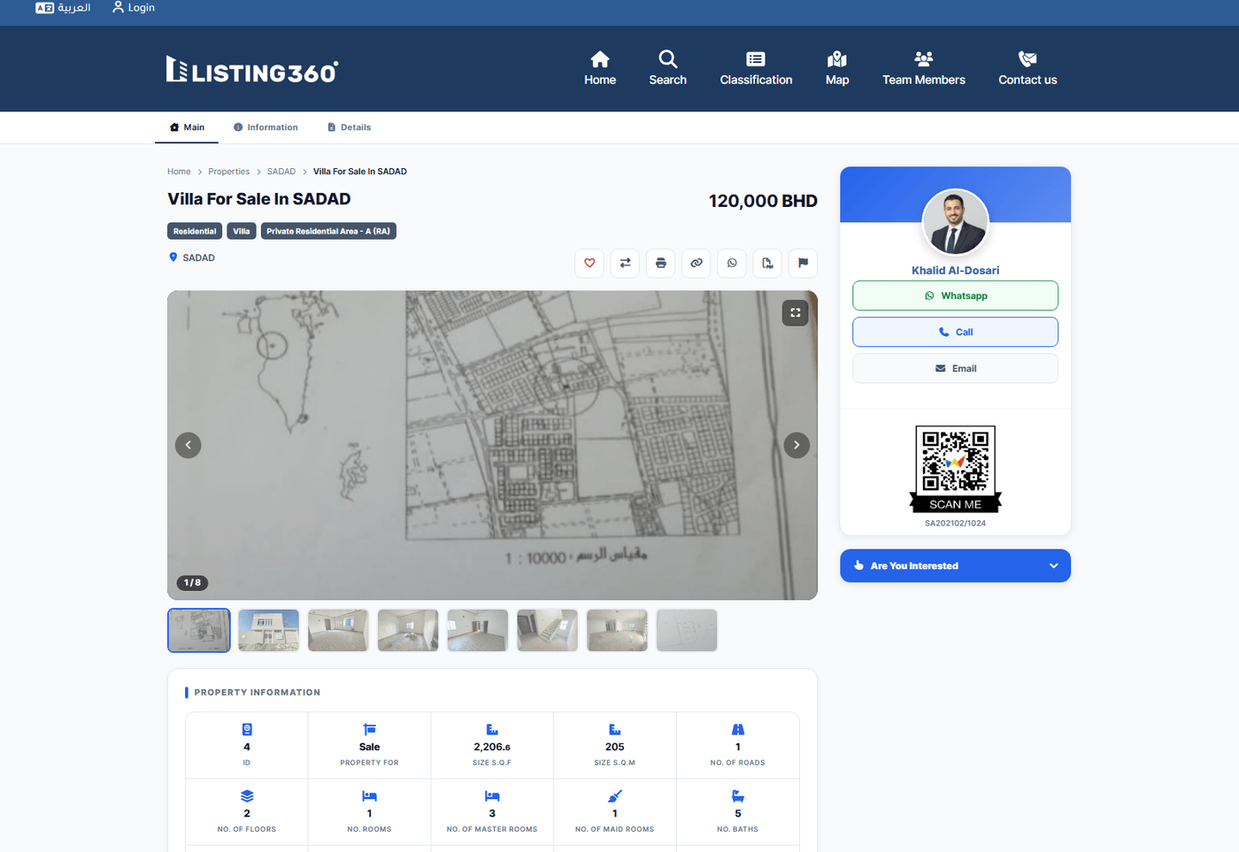Go to SADAD in the breadcrumb
This screenshot has width=1239, height=852.
point(281,172)
